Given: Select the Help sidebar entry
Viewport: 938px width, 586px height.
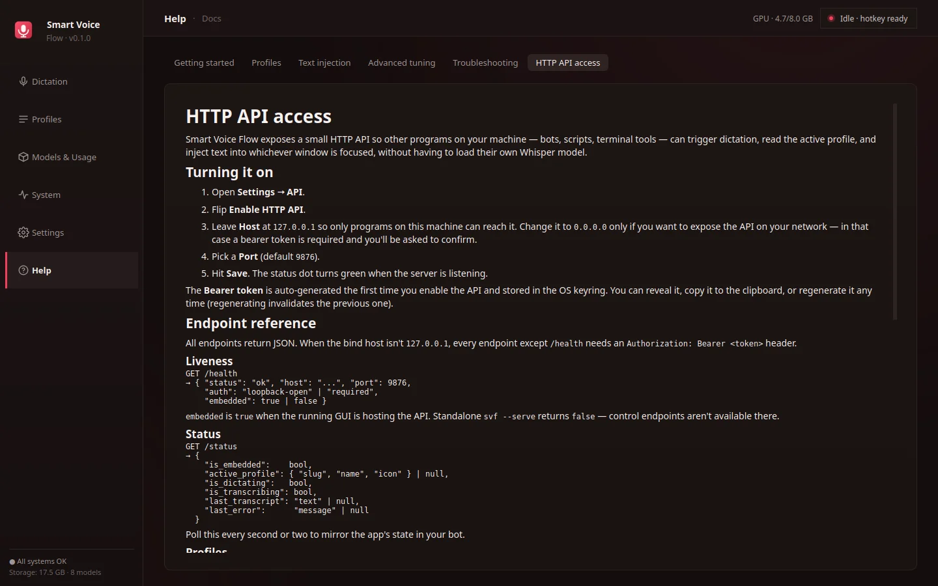Looking at the screenshot, I should pos(72,270).
